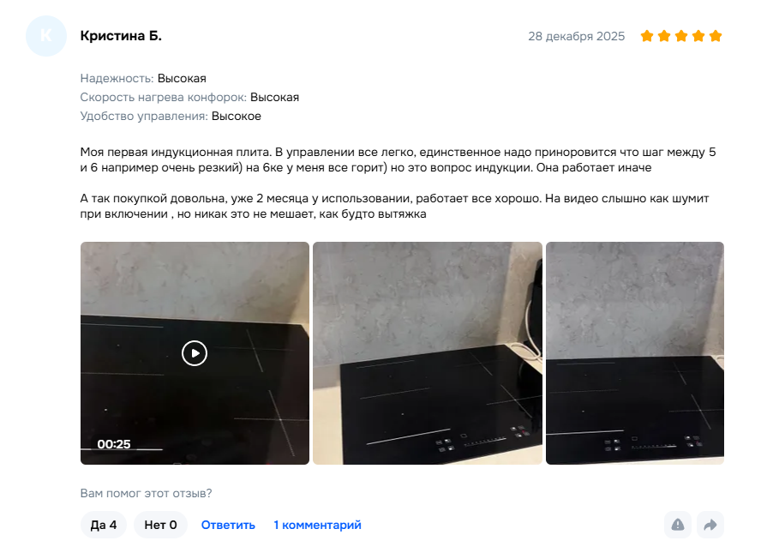Screen dimensions: 767x559
Task: Vote 'Нет 0' as not helpful
Action: coord(160,525)
